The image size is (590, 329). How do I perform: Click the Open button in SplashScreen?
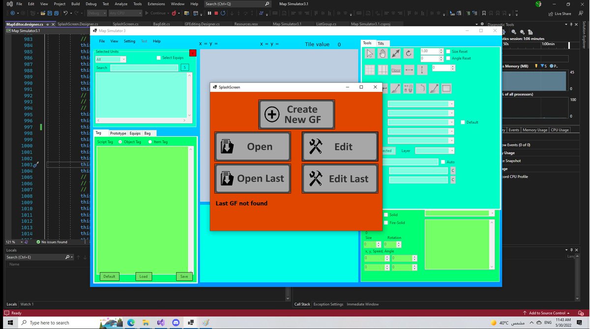(x=253, y=146)
